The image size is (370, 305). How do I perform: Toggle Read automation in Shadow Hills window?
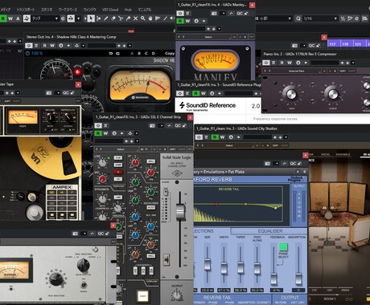[x=45, y=46]
